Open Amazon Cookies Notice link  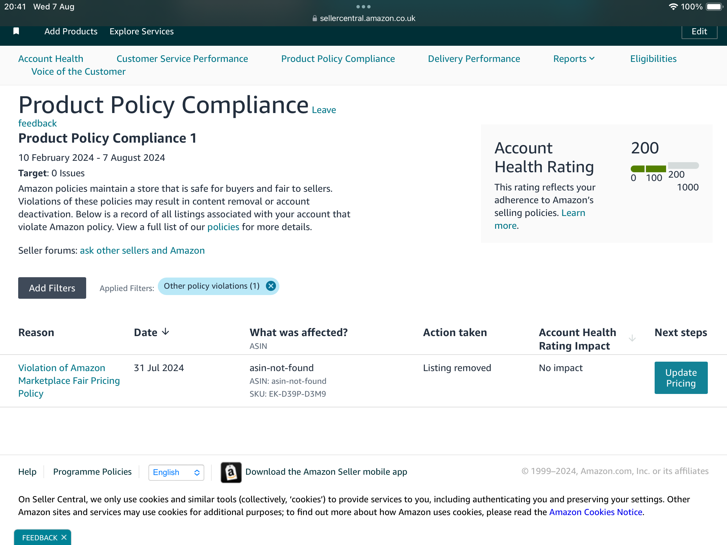(x=596, y=512)
